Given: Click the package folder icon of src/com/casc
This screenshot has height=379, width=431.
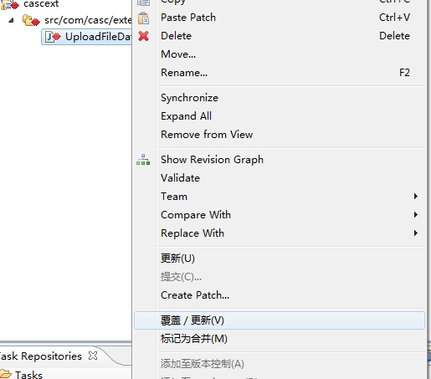Looking at the screenshot, I should click(31, 21).
